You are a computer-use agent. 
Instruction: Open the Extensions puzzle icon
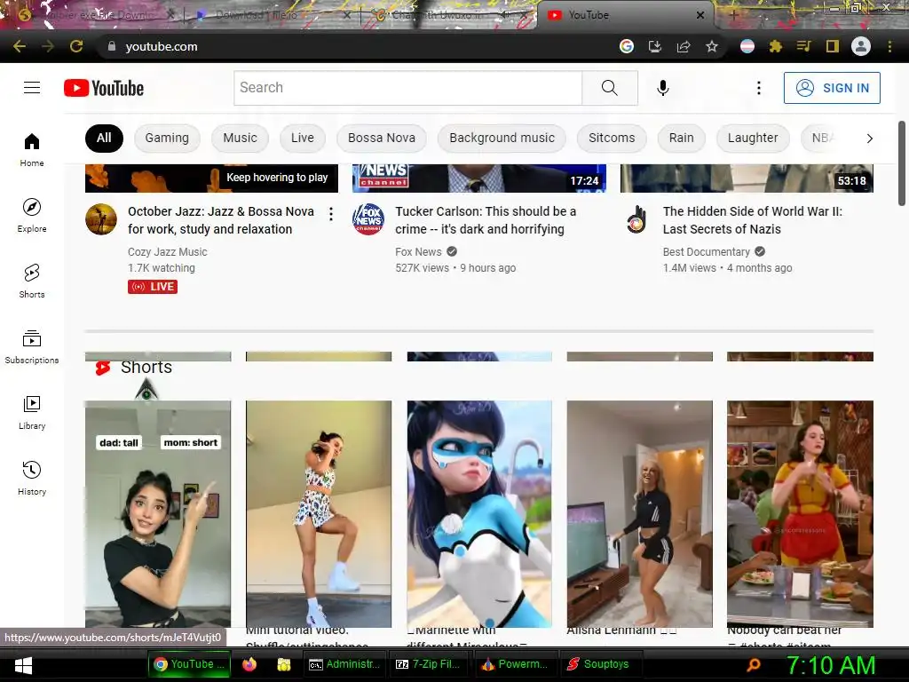pos(776,46)
